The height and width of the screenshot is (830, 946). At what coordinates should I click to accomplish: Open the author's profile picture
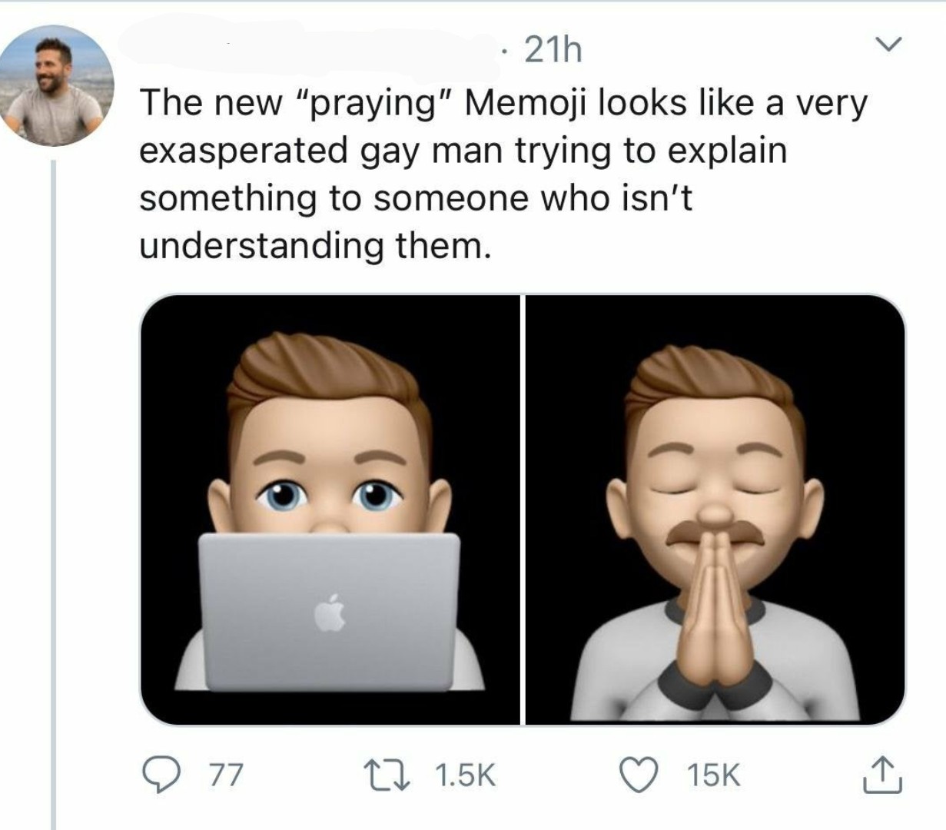[55, 85]
